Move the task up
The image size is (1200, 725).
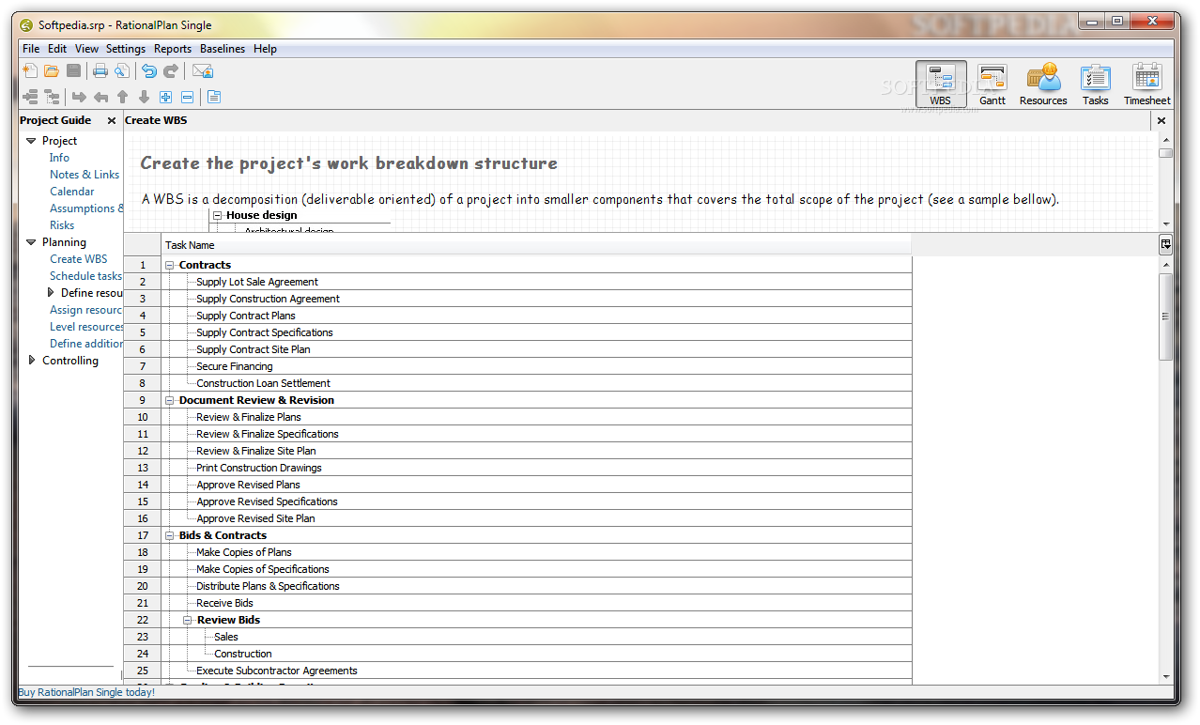pos(122,97)
